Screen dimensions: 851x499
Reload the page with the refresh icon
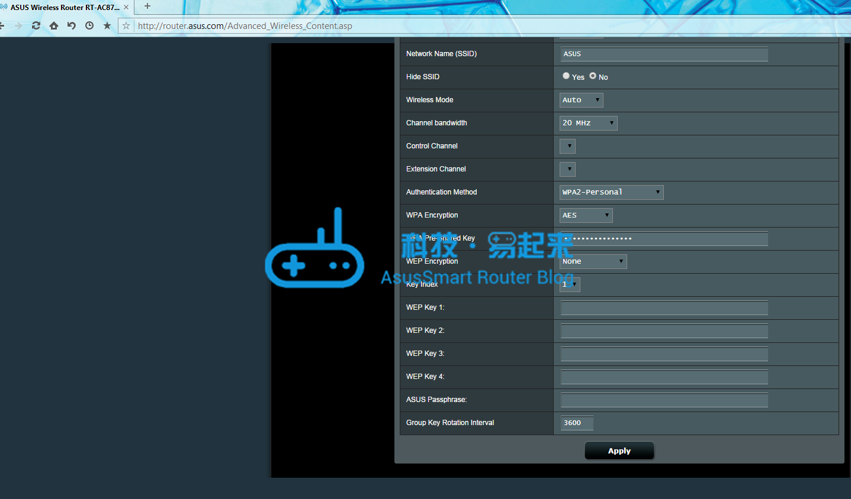(x=36, y=25)
